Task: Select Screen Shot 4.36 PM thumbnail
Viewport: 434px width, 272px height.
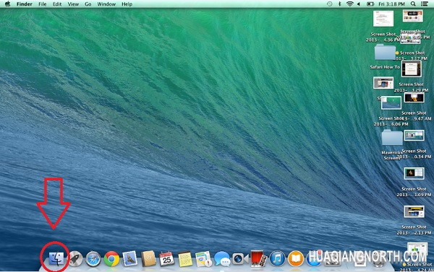Action: tap(383, 19)
